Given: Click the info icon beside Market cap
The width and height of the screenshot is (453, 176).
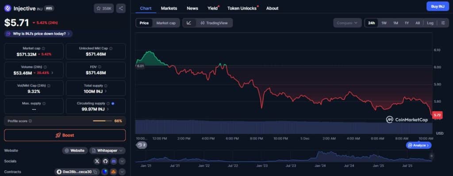Looking at the screenshot, I should pos(43,48).
